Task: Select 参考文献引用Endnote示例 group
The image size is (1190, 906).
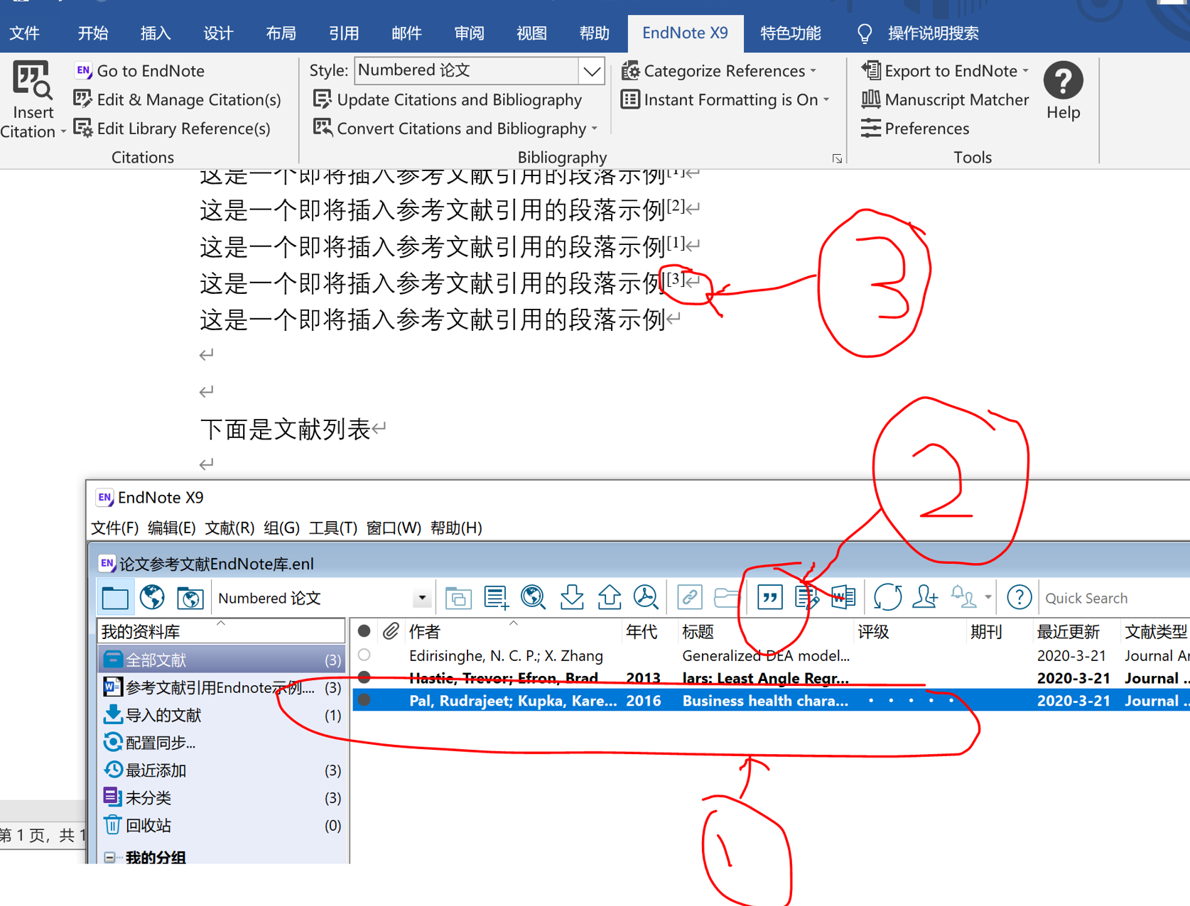Action: pyautogui.click(x=222, y=687)
